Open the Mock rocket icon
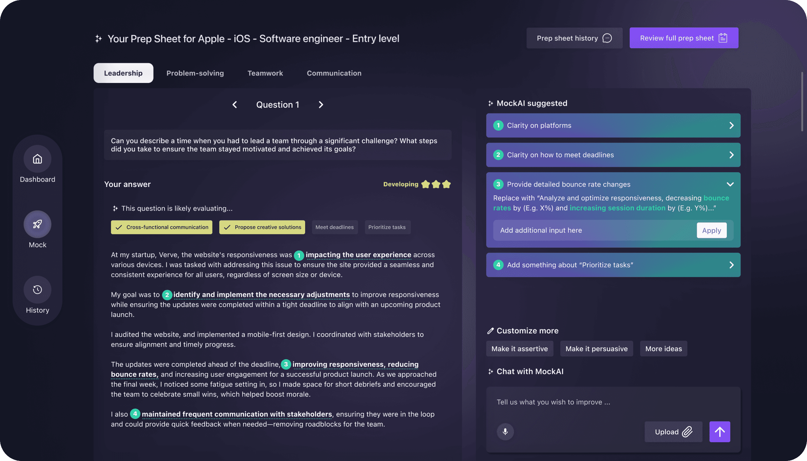The width and height of the screenshot is (807, 461). pyautogui.click(x=37, y=224)
